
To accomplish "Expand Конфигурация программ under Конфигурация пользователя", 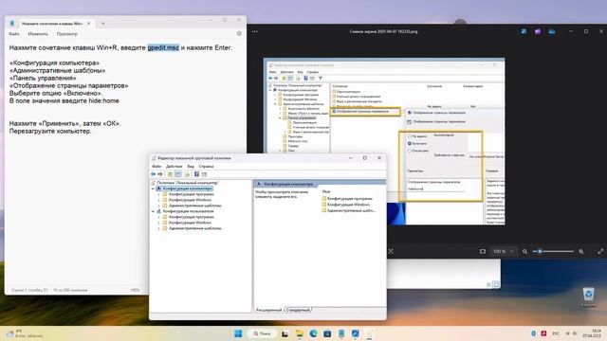I will click(158, 217).
